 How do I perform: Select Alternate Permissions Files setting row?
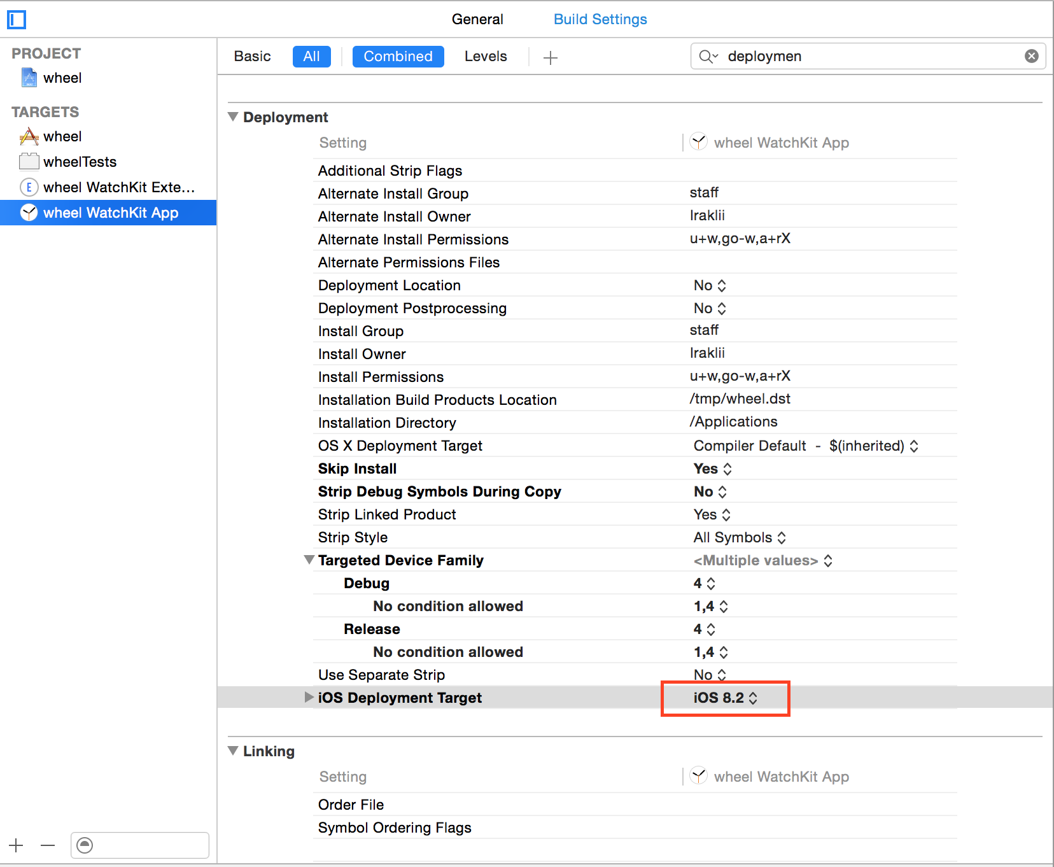[x=635, y=262]
